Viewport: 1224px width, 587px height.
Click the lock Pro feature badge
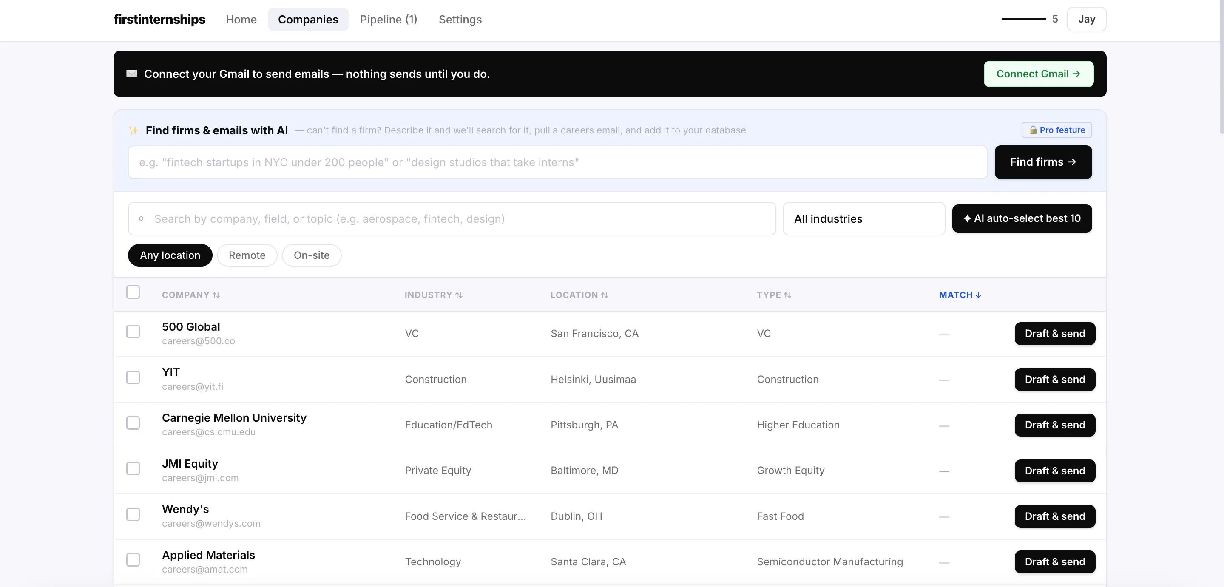1057,130
